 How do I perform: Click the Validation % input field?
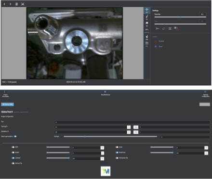pos(91,132)
